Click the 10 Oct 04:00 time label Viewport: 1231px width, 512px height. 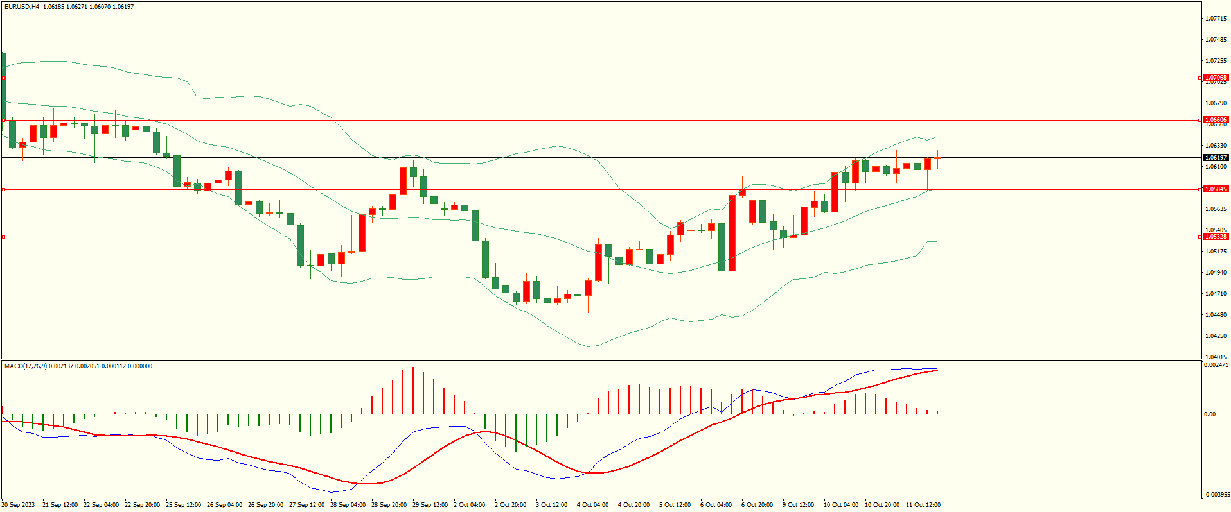(x=841, y=505)
